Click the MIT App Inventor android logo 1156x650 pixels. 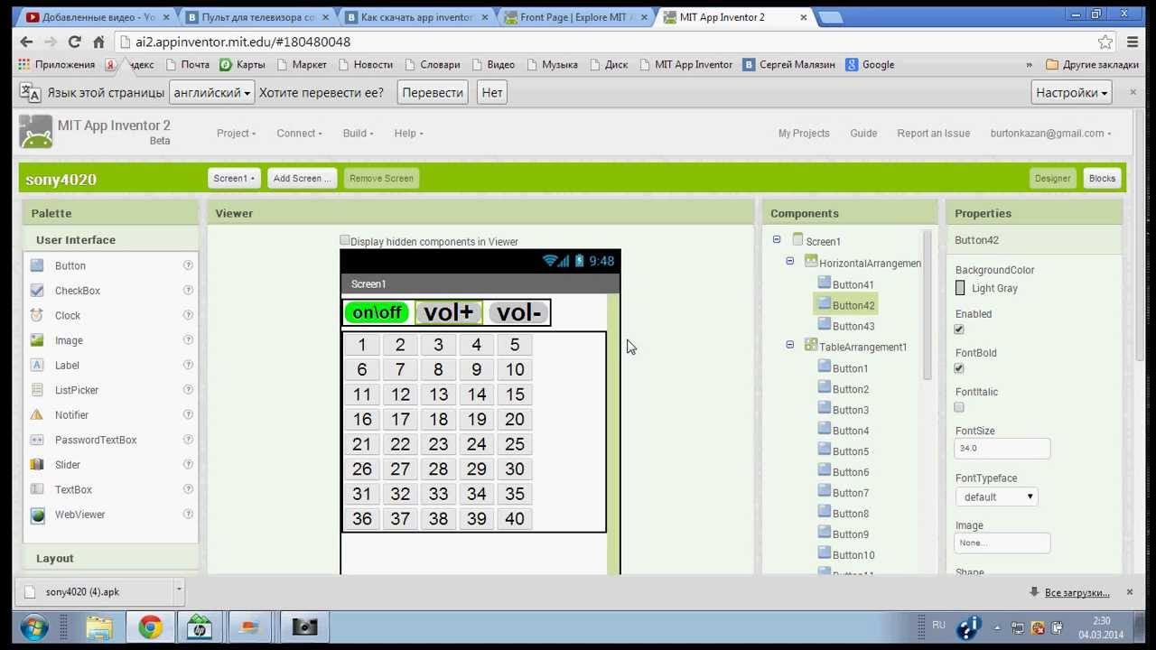(36, 133)
